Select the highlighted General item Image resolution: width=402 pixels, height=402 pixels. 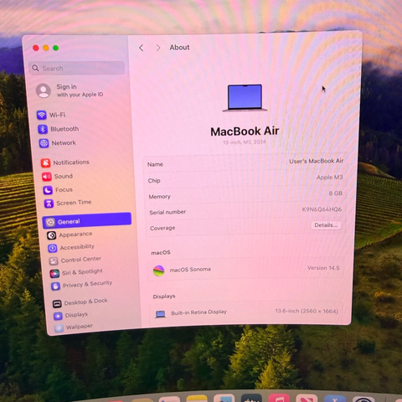click(87, 220)
